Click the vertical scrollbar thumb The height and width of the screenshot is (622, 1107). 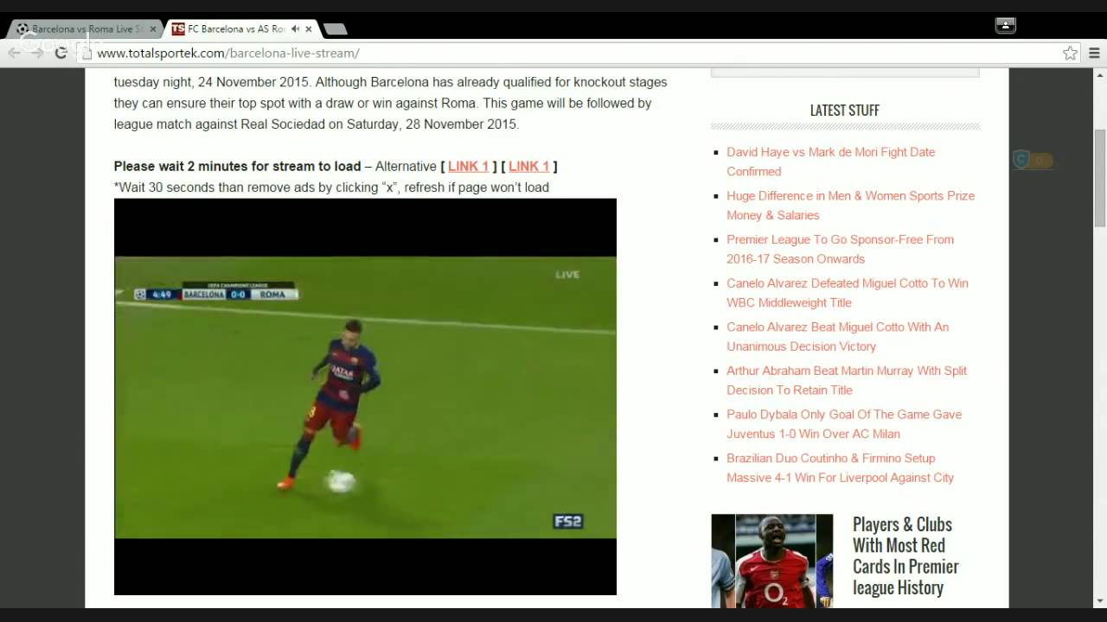click(1100, 177)
